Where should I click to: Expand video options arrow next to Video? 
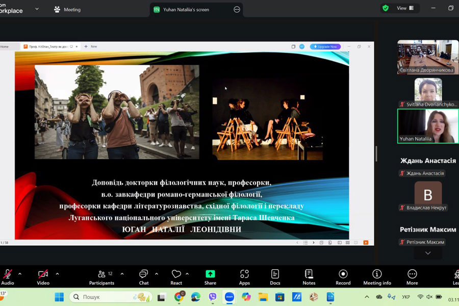point(57,274)
